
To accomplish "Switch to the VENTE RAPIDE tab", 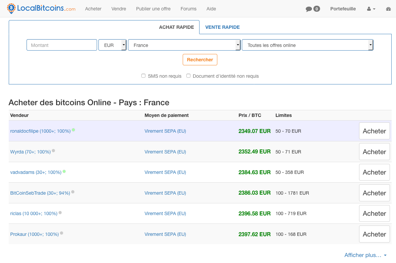I will 222,27.
